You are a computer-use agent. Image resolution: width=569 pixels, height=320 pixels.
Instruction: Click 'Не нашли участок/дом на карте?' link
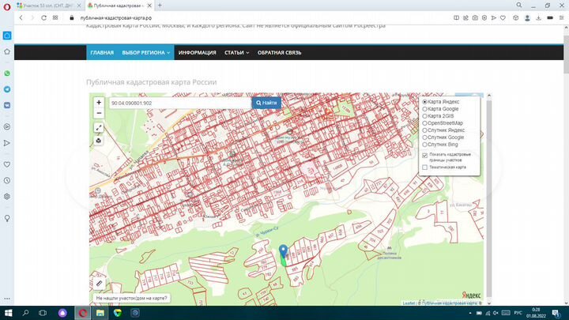pyautogui.click(x=132, y=298)
